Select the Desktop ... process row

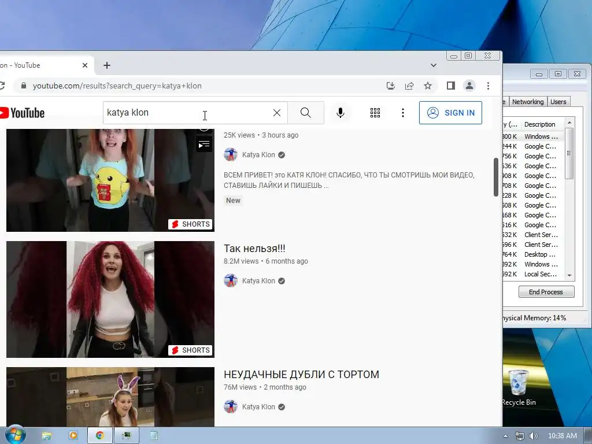(x=534, y=254)
